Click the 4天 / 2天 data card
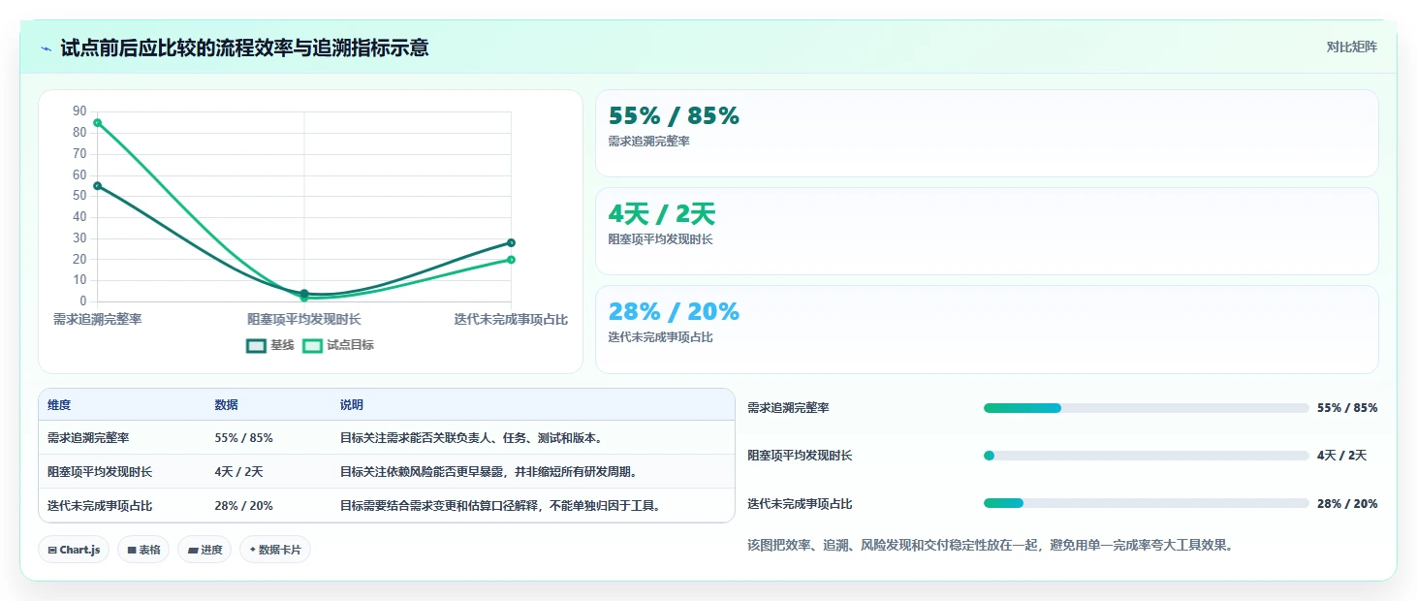Screen dimensions: 1417x601 (x=987, y=231)
